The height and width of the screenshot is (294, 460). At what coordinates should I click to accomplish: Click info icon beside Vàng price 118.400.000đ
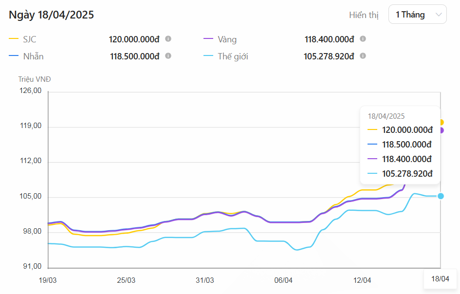pos(363,39)
